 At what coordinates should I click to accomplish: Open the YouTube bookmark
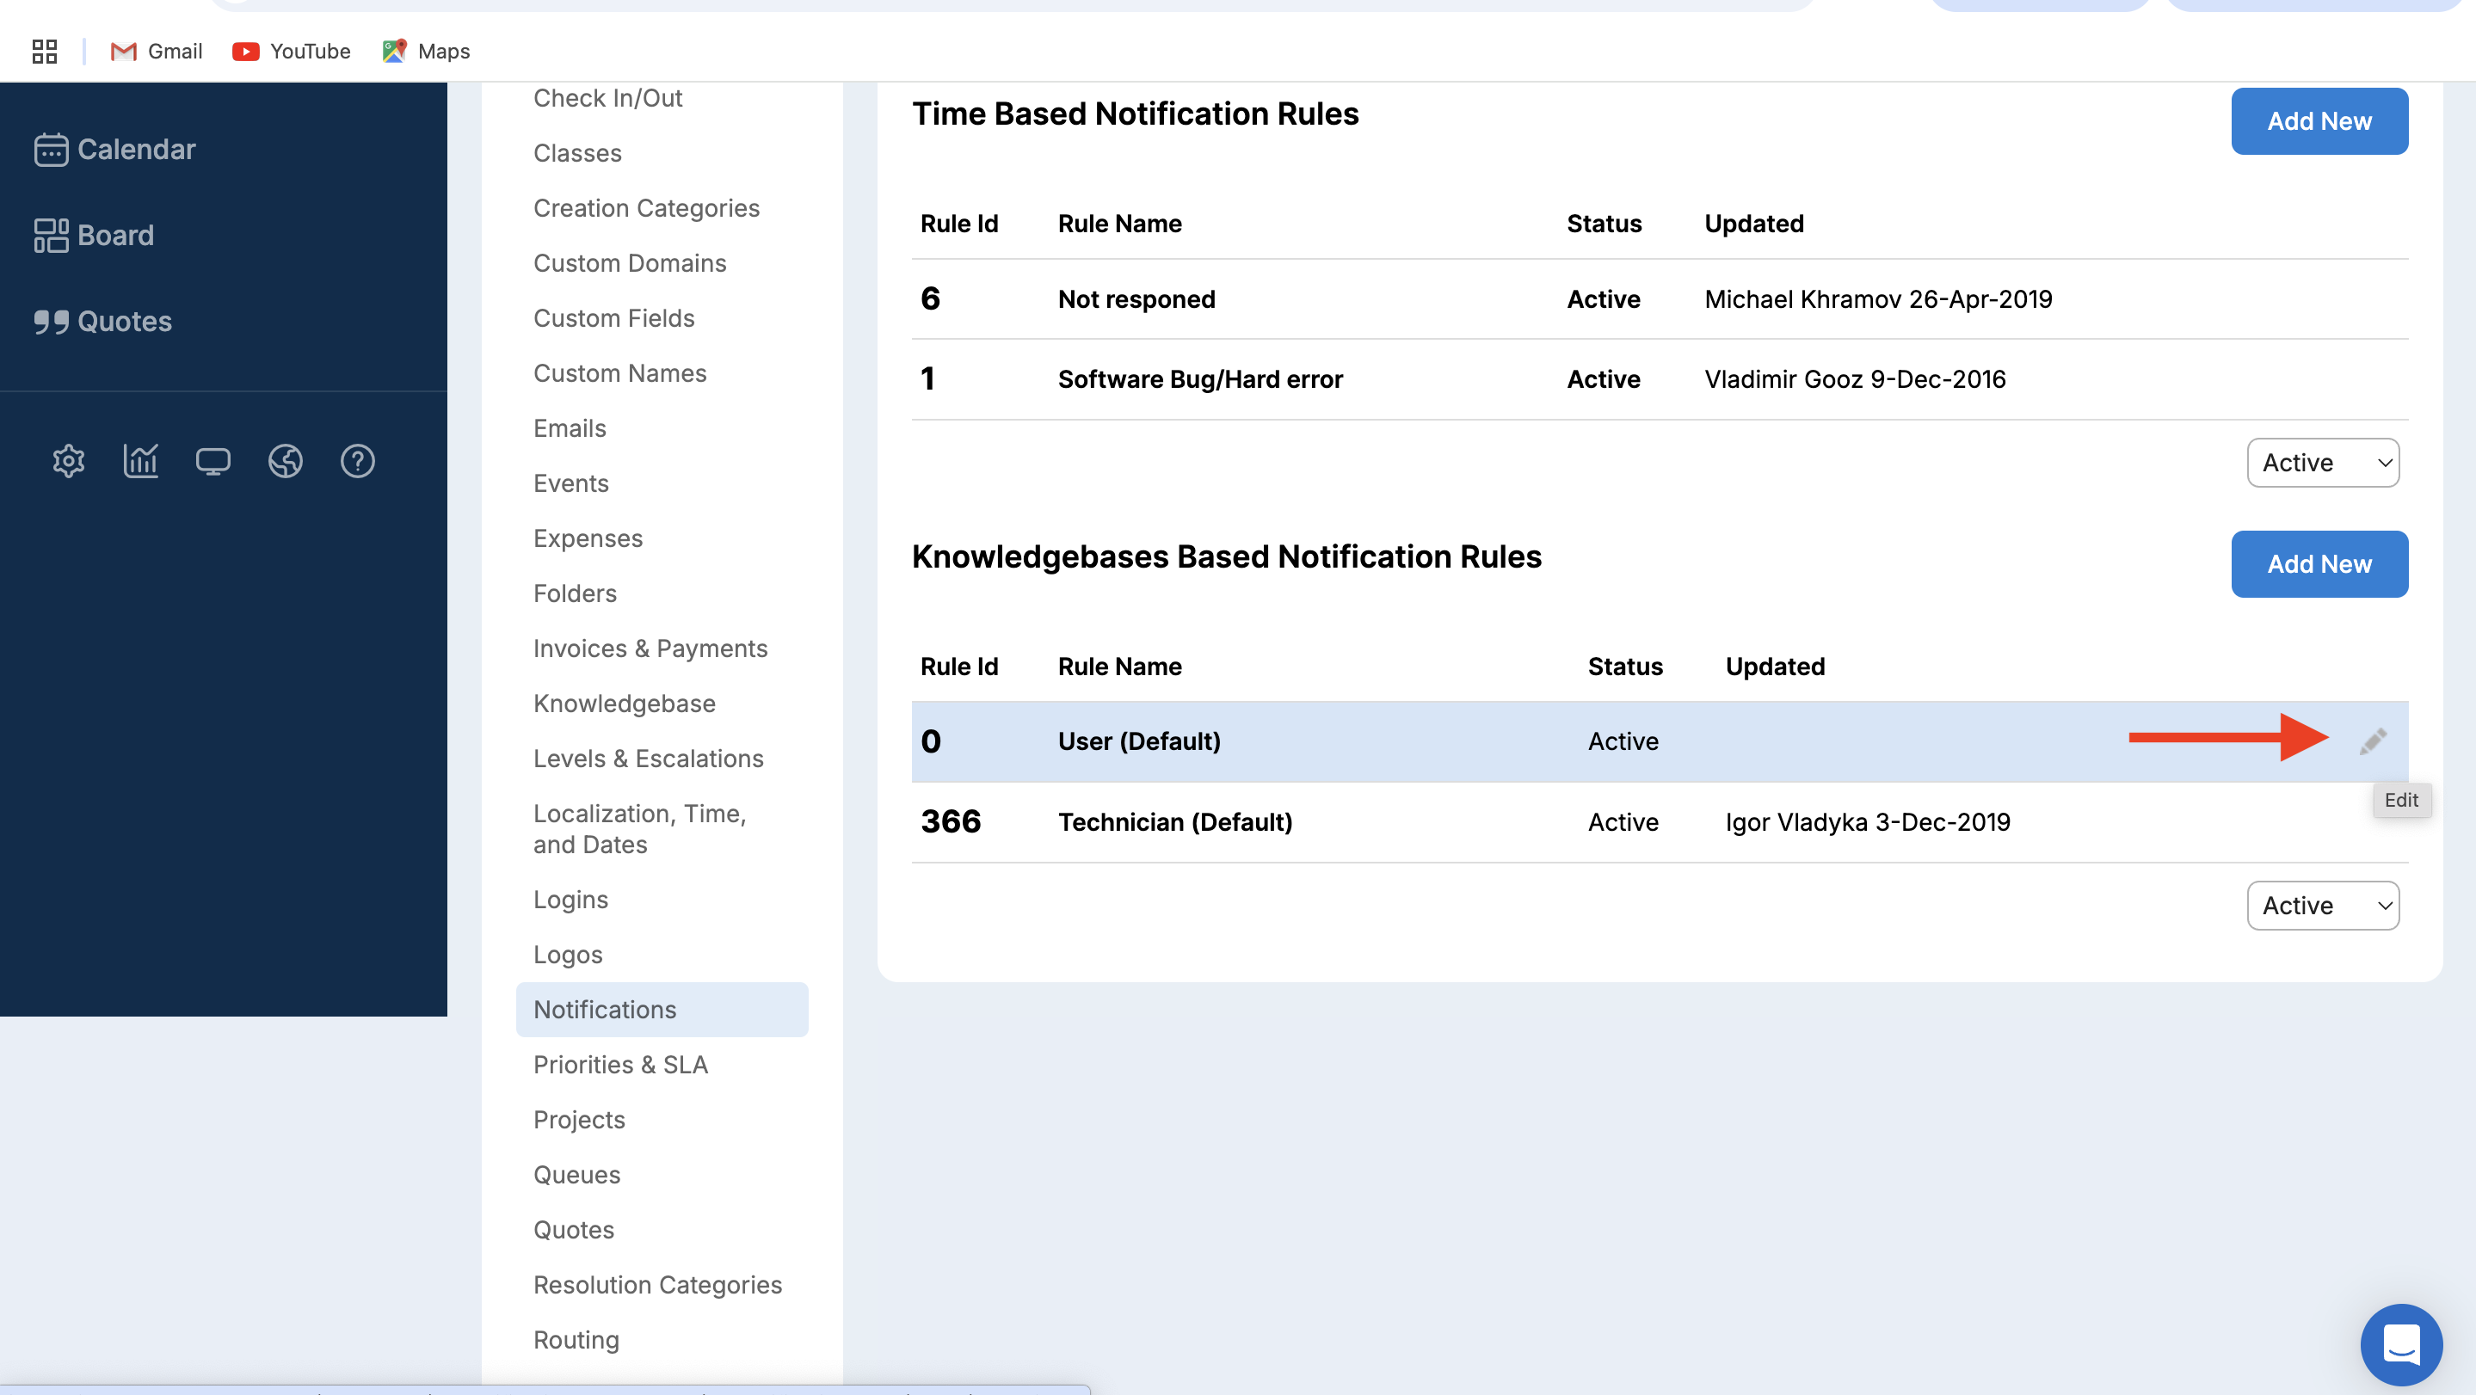tap(292, 51)
